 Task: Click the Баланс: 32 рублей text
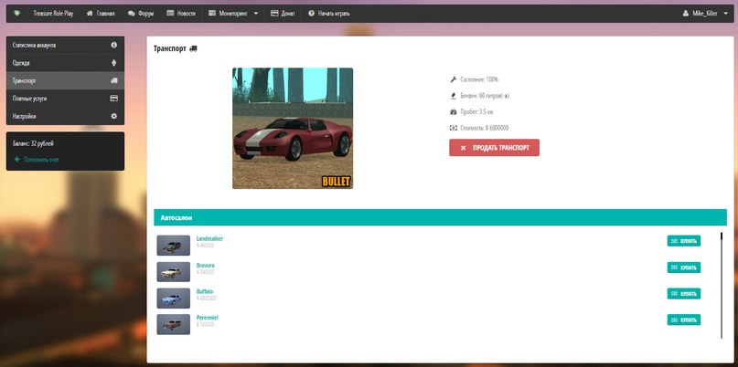34,144
